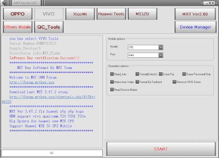Open Others Mobile section
219x158 pixels.
tap(18, 27)
